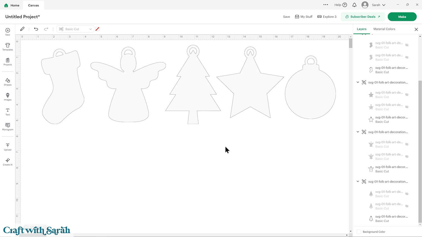The width and height of the screenshot is (422, 237).
Task: Open the Explore 3 machine selector
Action: click(x=327, y=17)
